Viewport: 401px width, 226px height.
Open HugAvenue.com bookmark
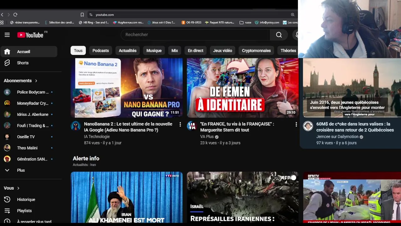pyautogui.click(x=128, y=23)
